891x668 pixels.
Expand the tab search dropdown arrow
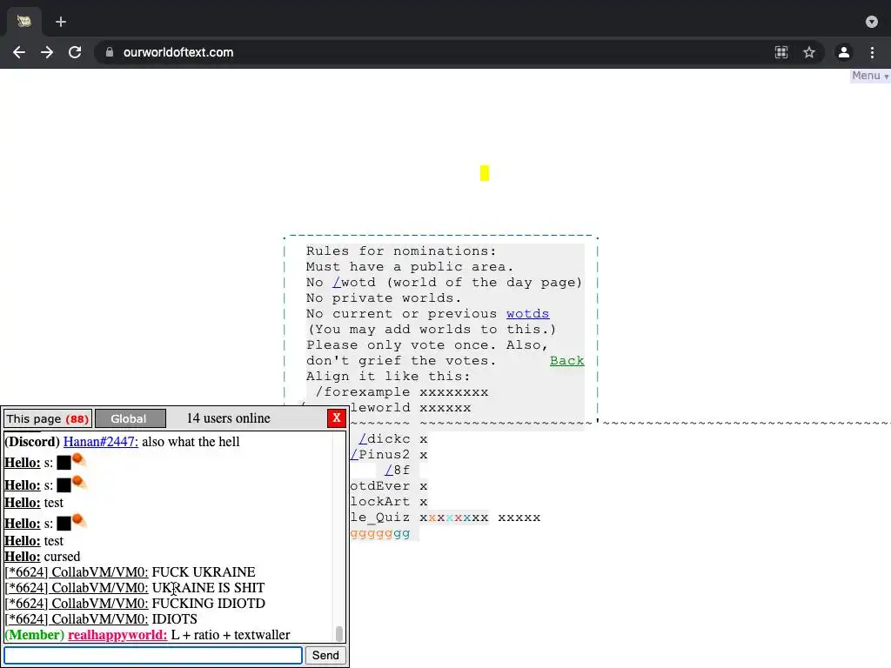tap(872, 22)
